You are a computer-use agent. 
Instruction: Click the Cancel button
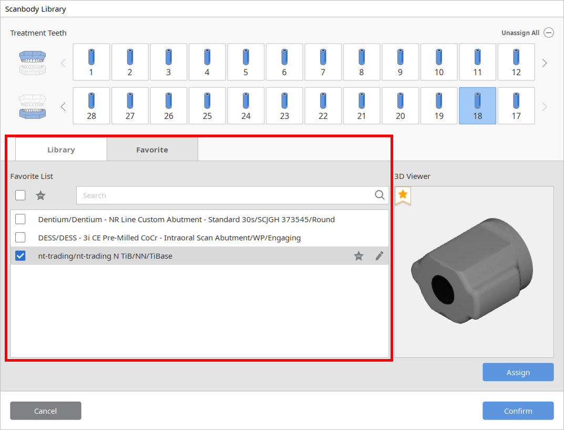(x=46, y=411)
